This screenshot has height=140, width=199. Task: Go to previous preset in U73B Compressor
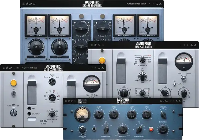(92, 68)
